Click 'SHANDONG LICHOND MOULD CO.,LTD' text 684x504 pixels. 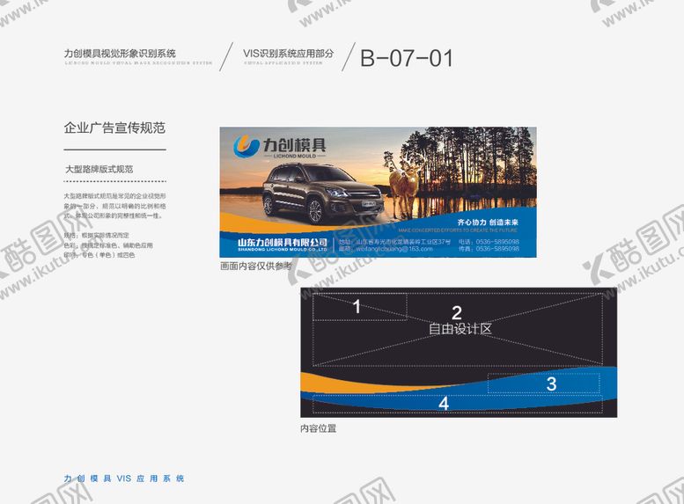283,250
